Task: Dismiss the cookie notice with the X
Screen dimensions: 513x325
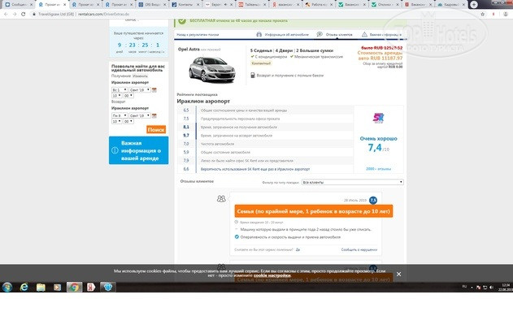Action: point(398,275)
